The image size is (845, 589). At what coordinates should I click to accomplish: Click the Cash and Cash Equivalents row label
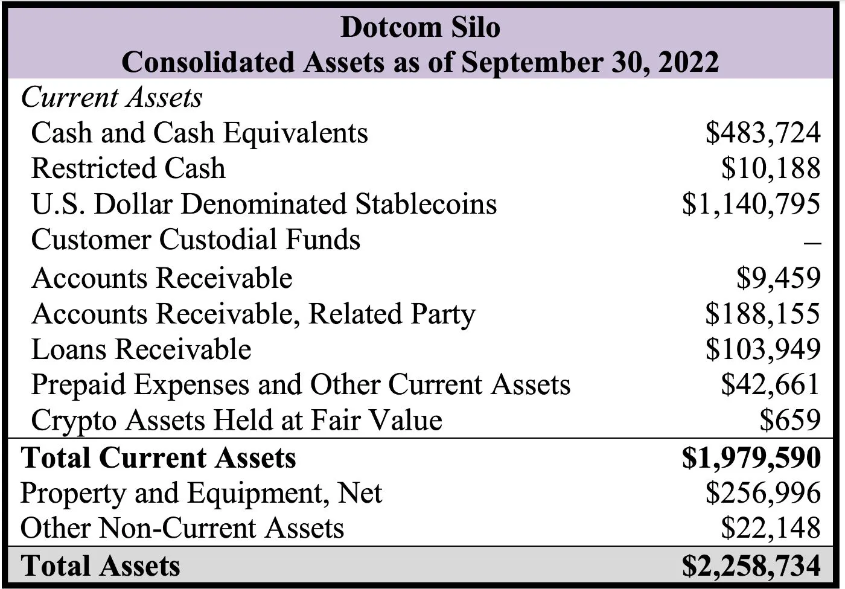click(x=199, y=133)
